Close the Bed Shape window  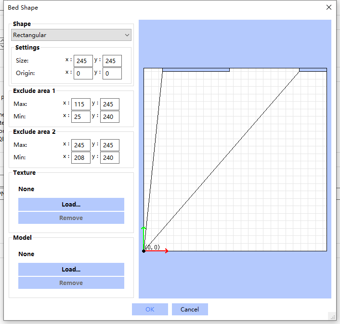[329, 7]
